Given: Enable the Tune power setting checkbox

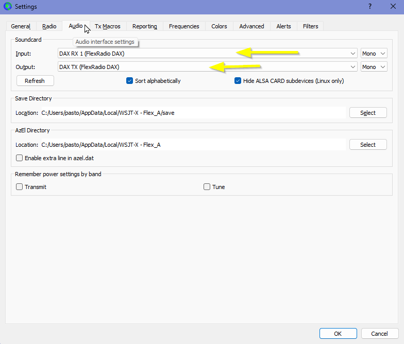Looking at the screenshot, I should click(x=207, y=187).
